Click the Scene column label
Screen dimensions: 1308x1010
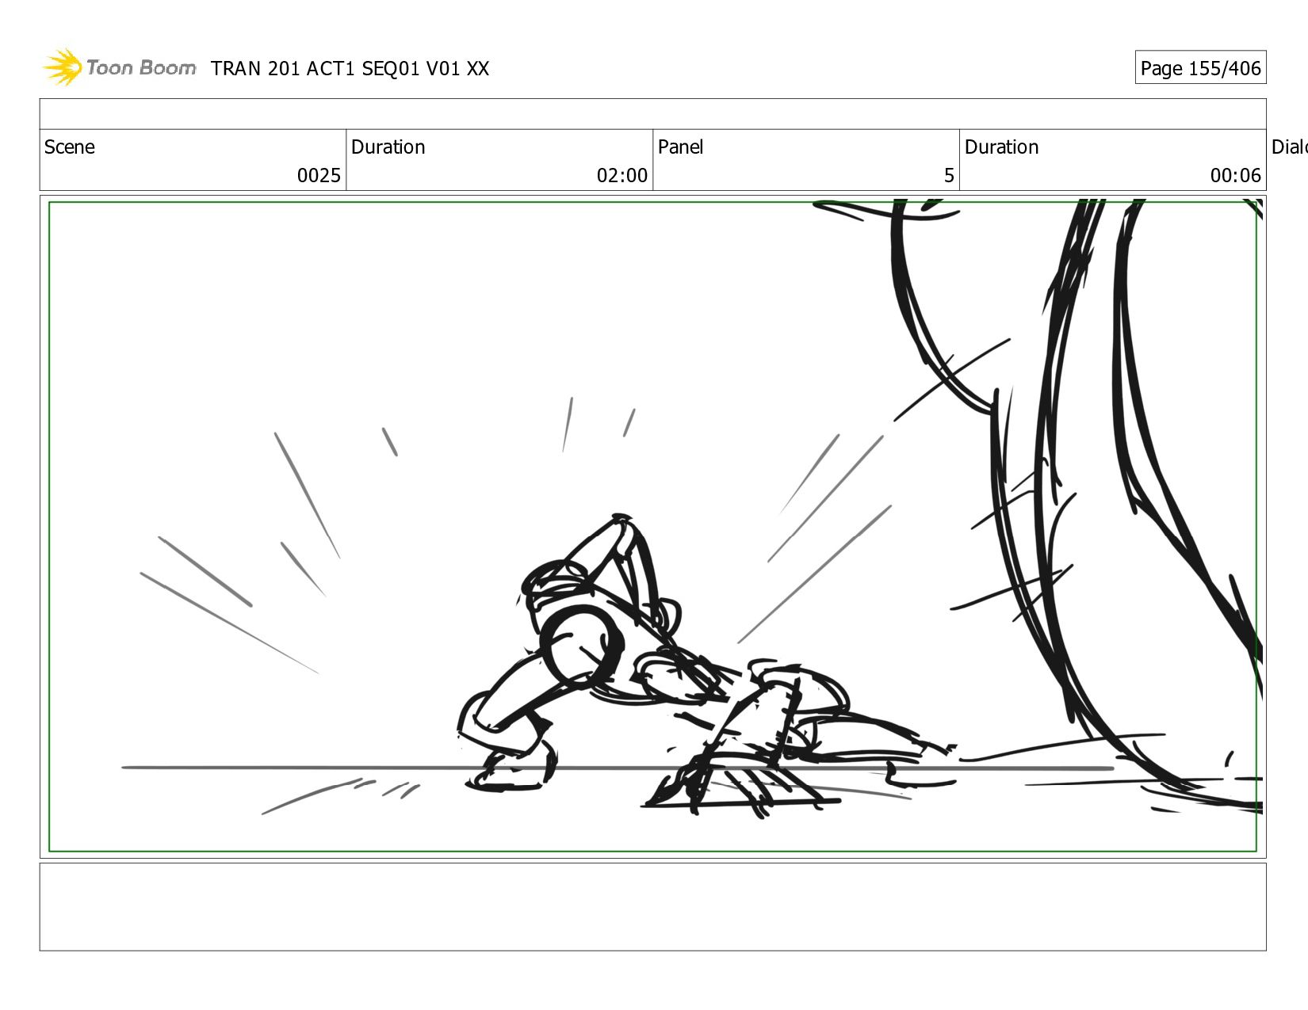pyautogui.click(x=70, y=147)
